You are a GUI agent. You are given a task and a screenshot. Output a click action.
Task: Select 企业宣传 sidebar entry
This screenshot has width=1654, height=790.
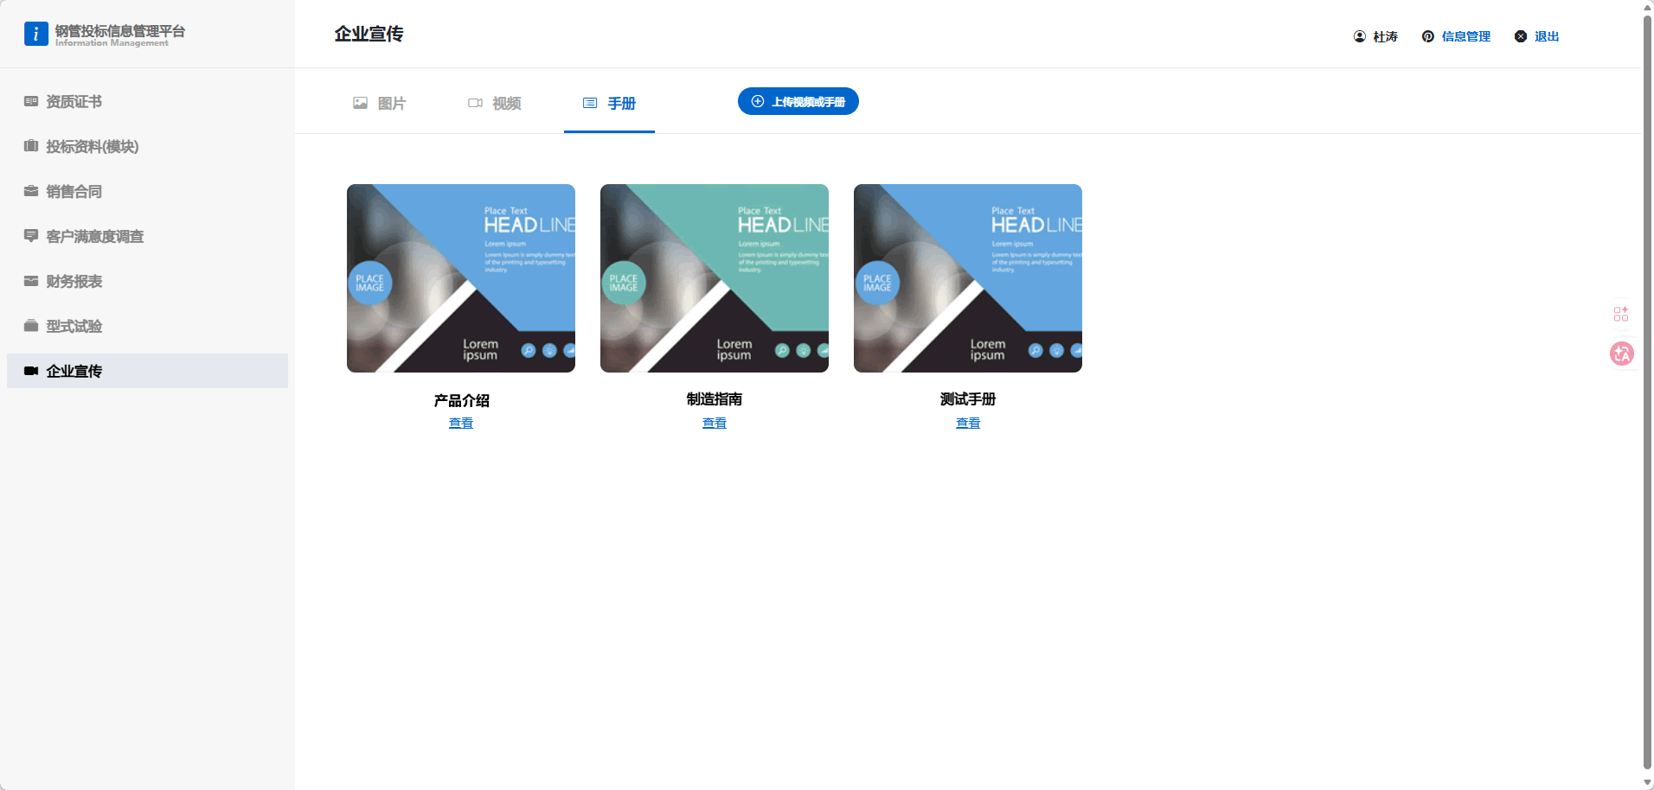(x=147, y=371)
